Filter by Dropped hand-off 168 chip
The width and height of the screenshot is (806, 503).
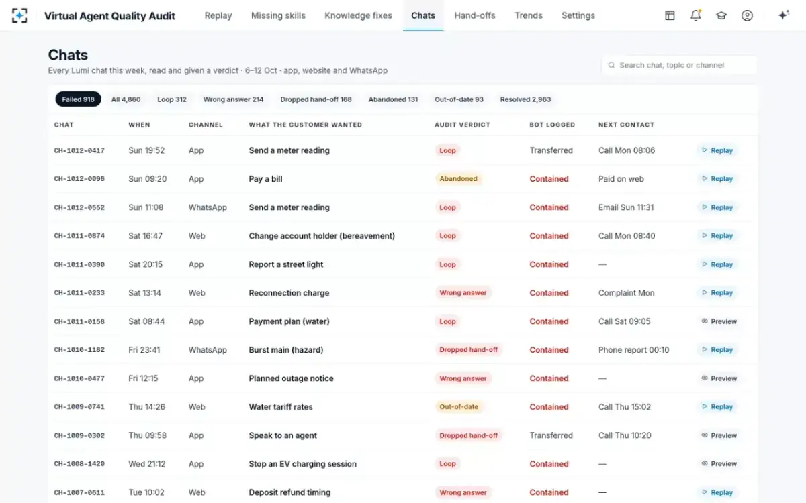tap(316, 99)
